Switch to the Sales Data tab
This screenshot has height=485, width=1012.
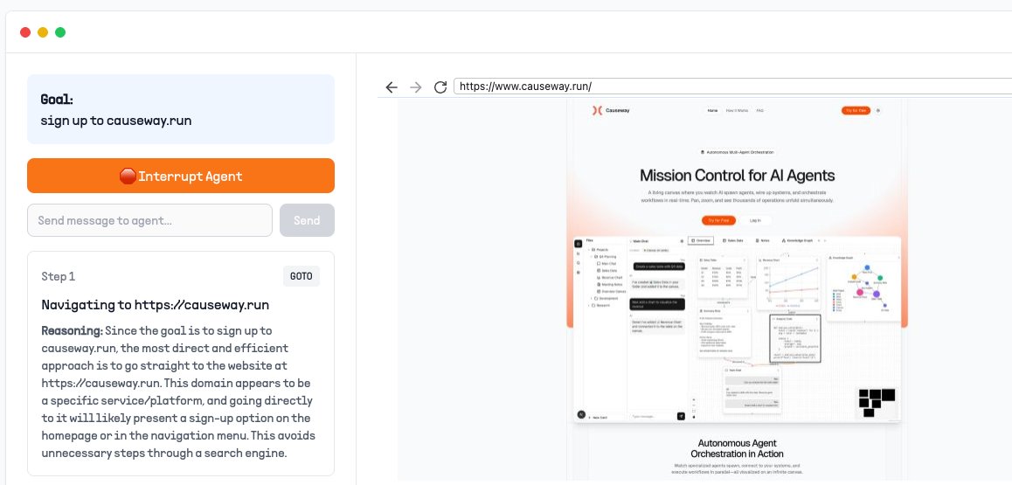pyautogui.click(x=732, y=240)
